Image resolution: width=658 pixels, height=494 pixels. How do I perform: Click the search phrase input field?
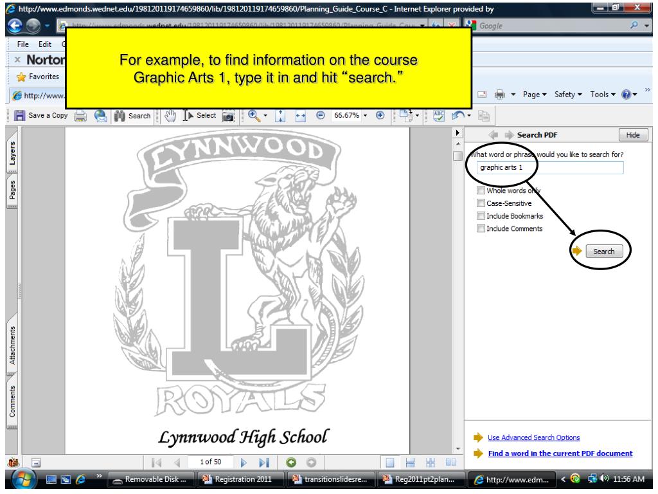tap(550, 168)
